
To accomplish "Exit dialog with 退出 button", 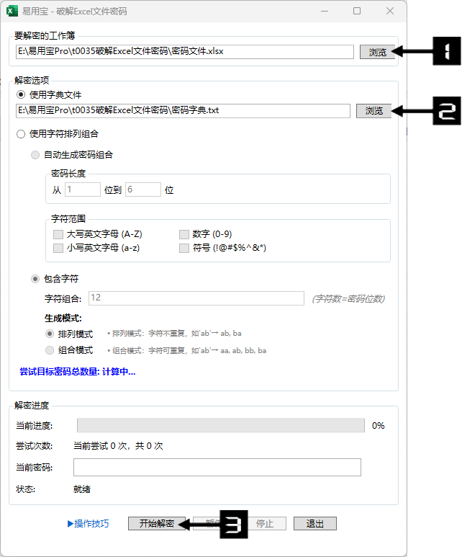I will [315, 524].
